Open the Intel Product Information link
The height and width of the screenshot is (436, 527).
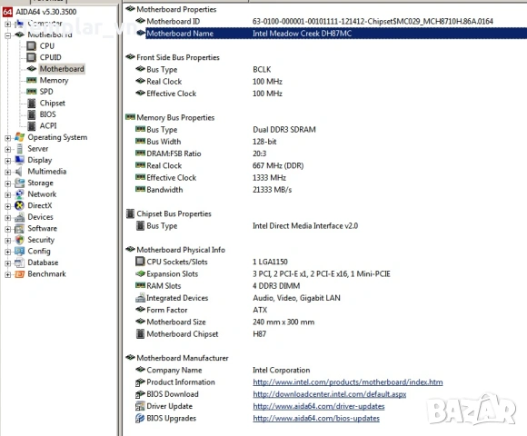pos(347,381)
